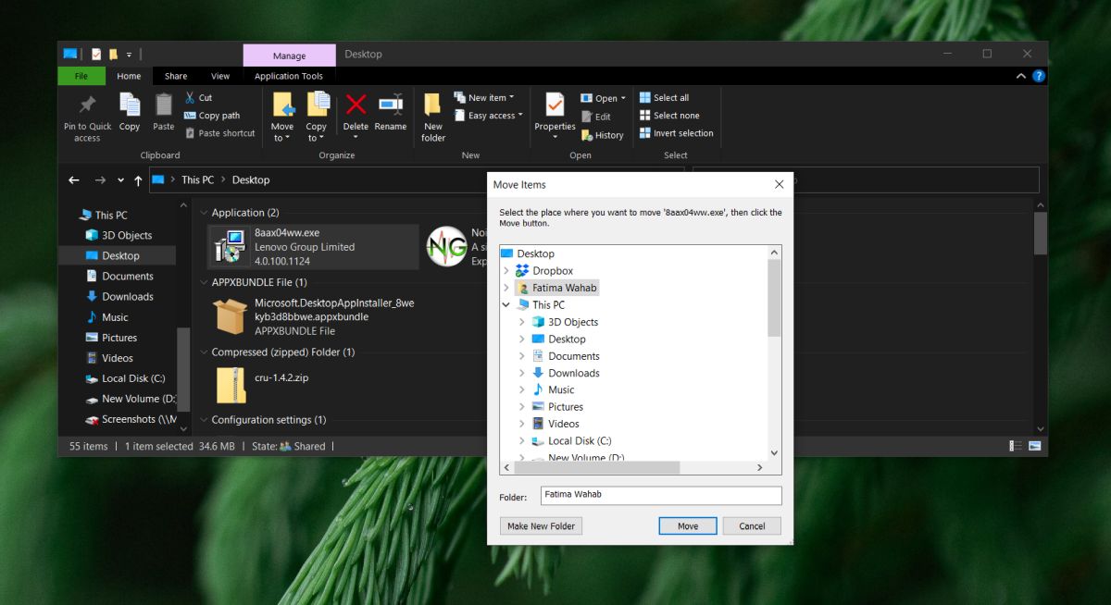This screenshot has height=605, width=1111.
Task: Click the Make New Folder button
Action: pos(541,525)
